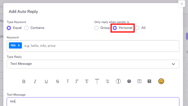Choose the script-style T font icon
This screenshot has width=188, height=106.
click(77, 81)
